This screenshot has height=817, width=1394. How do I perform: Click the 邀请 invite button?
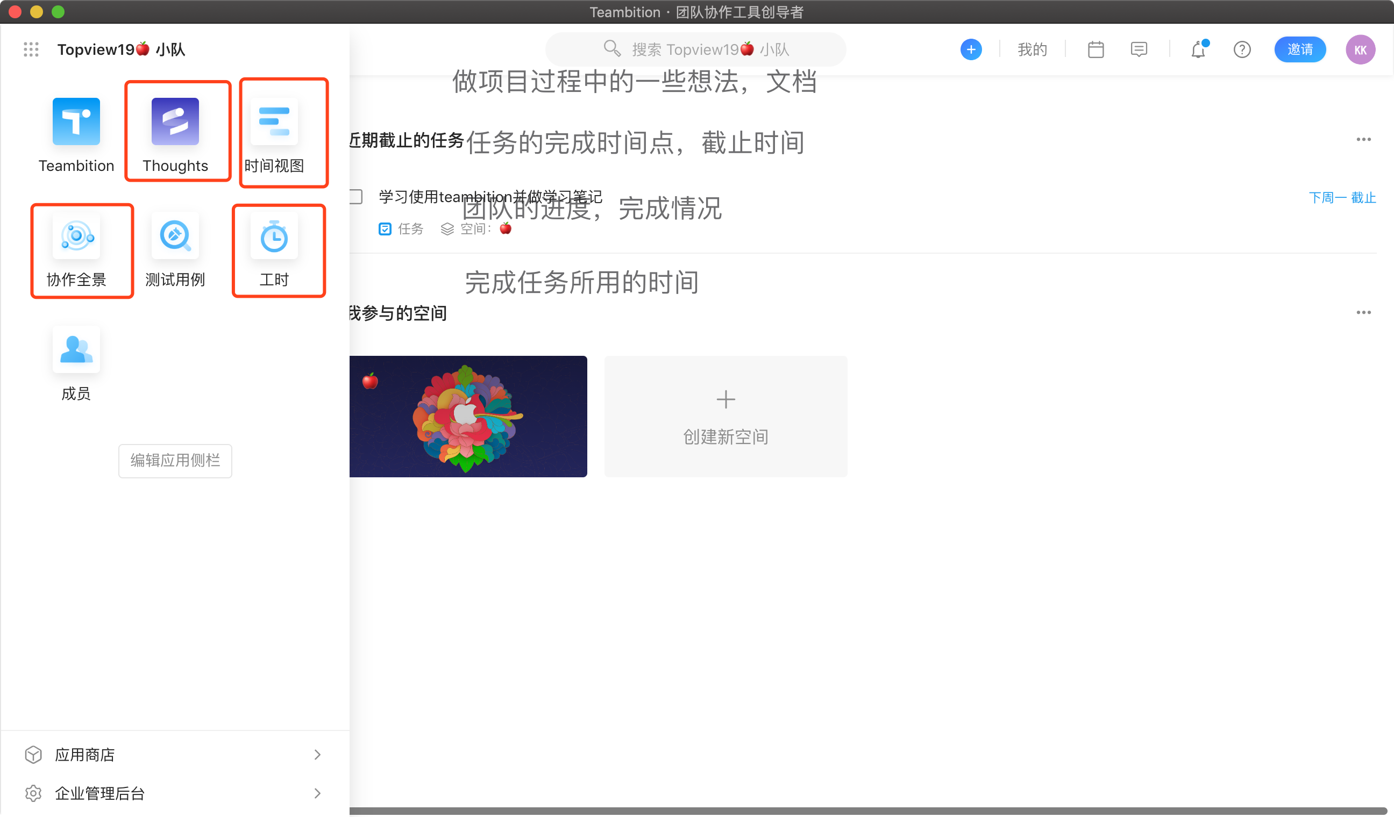pyautogui.click(x=1300, y=49)
